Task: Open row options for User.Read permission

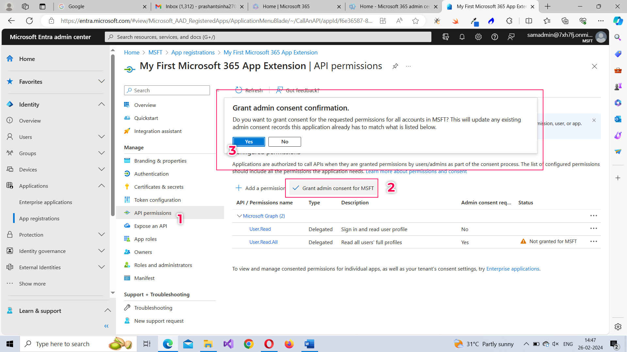Action: [594, 228]
